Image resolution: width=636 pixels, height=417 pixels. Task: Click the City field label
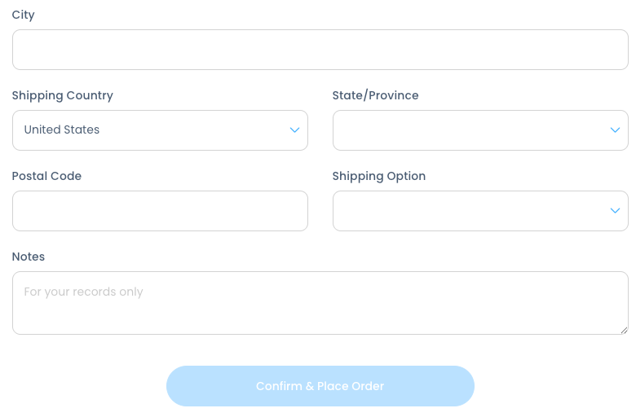click(x=23, y=15)
